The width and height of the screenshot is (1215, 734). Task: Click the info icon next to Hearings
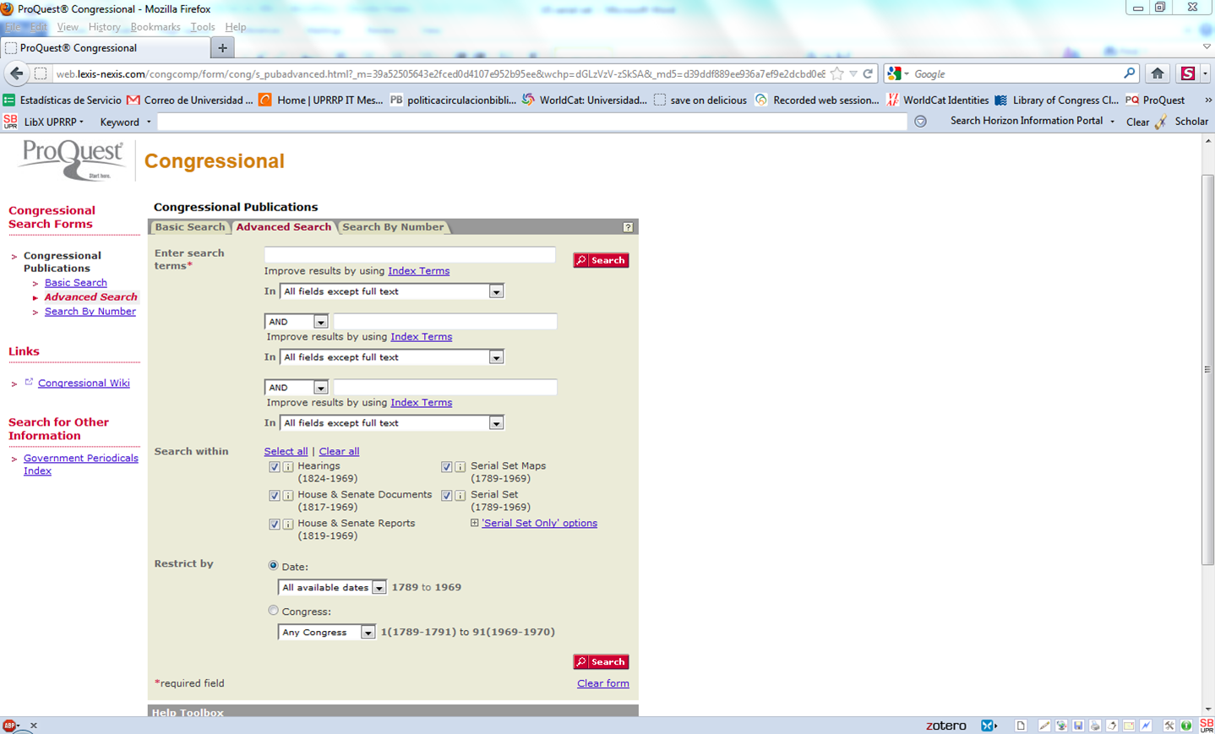(x=288, y=467)
